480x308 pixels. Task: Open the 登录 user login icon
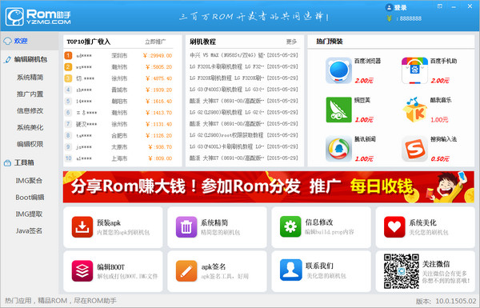[389, 8]
